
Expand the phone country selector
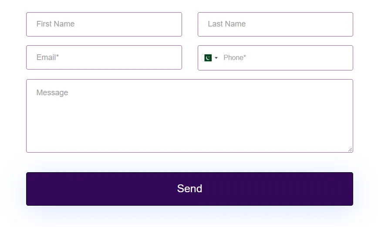(210, 58)
